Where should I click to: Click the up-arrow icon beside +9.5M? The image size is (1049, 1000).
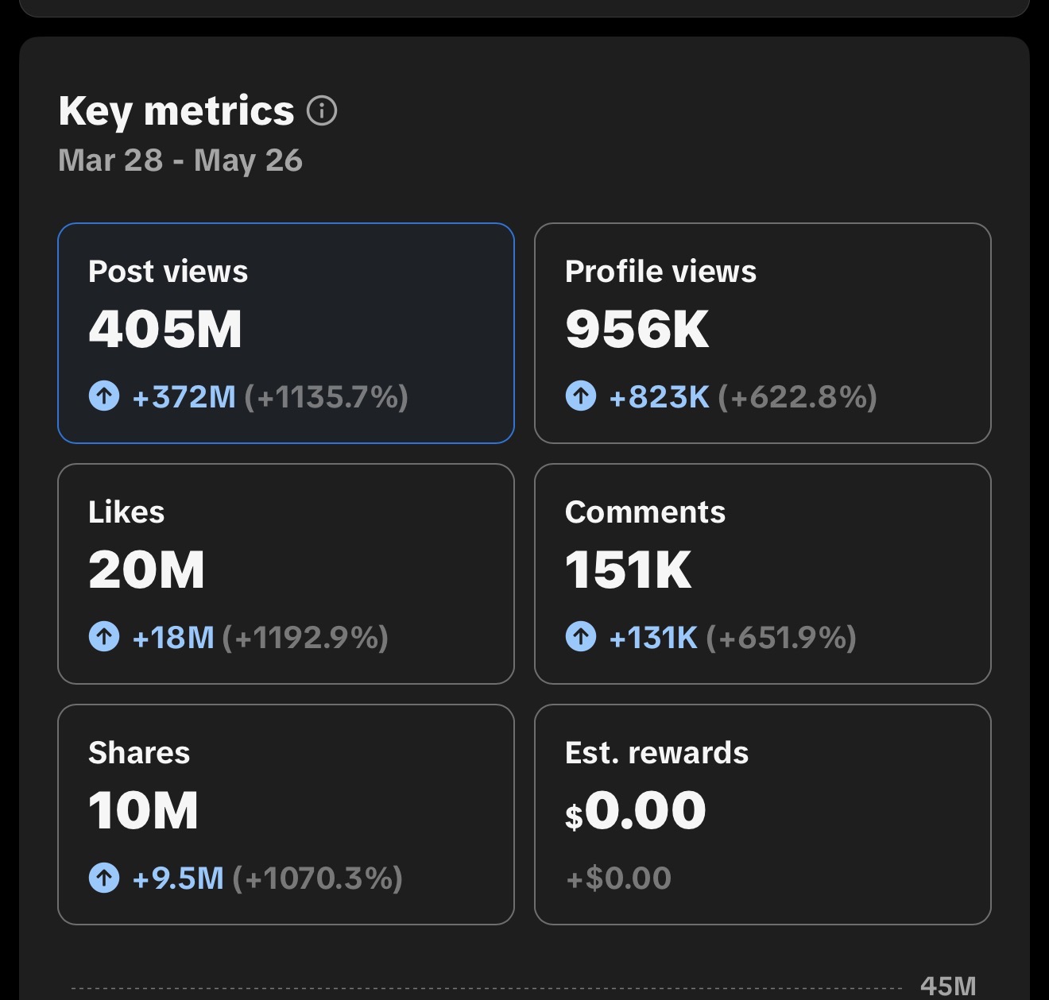point(104,878)
